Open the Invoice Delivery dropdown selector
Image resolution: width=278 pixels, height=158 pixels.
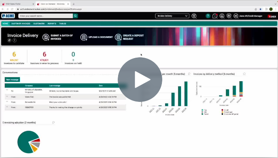point(172,16)
